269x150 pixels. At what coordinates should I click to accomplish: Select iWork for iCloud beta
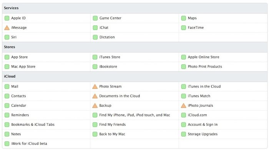[29, 143]
